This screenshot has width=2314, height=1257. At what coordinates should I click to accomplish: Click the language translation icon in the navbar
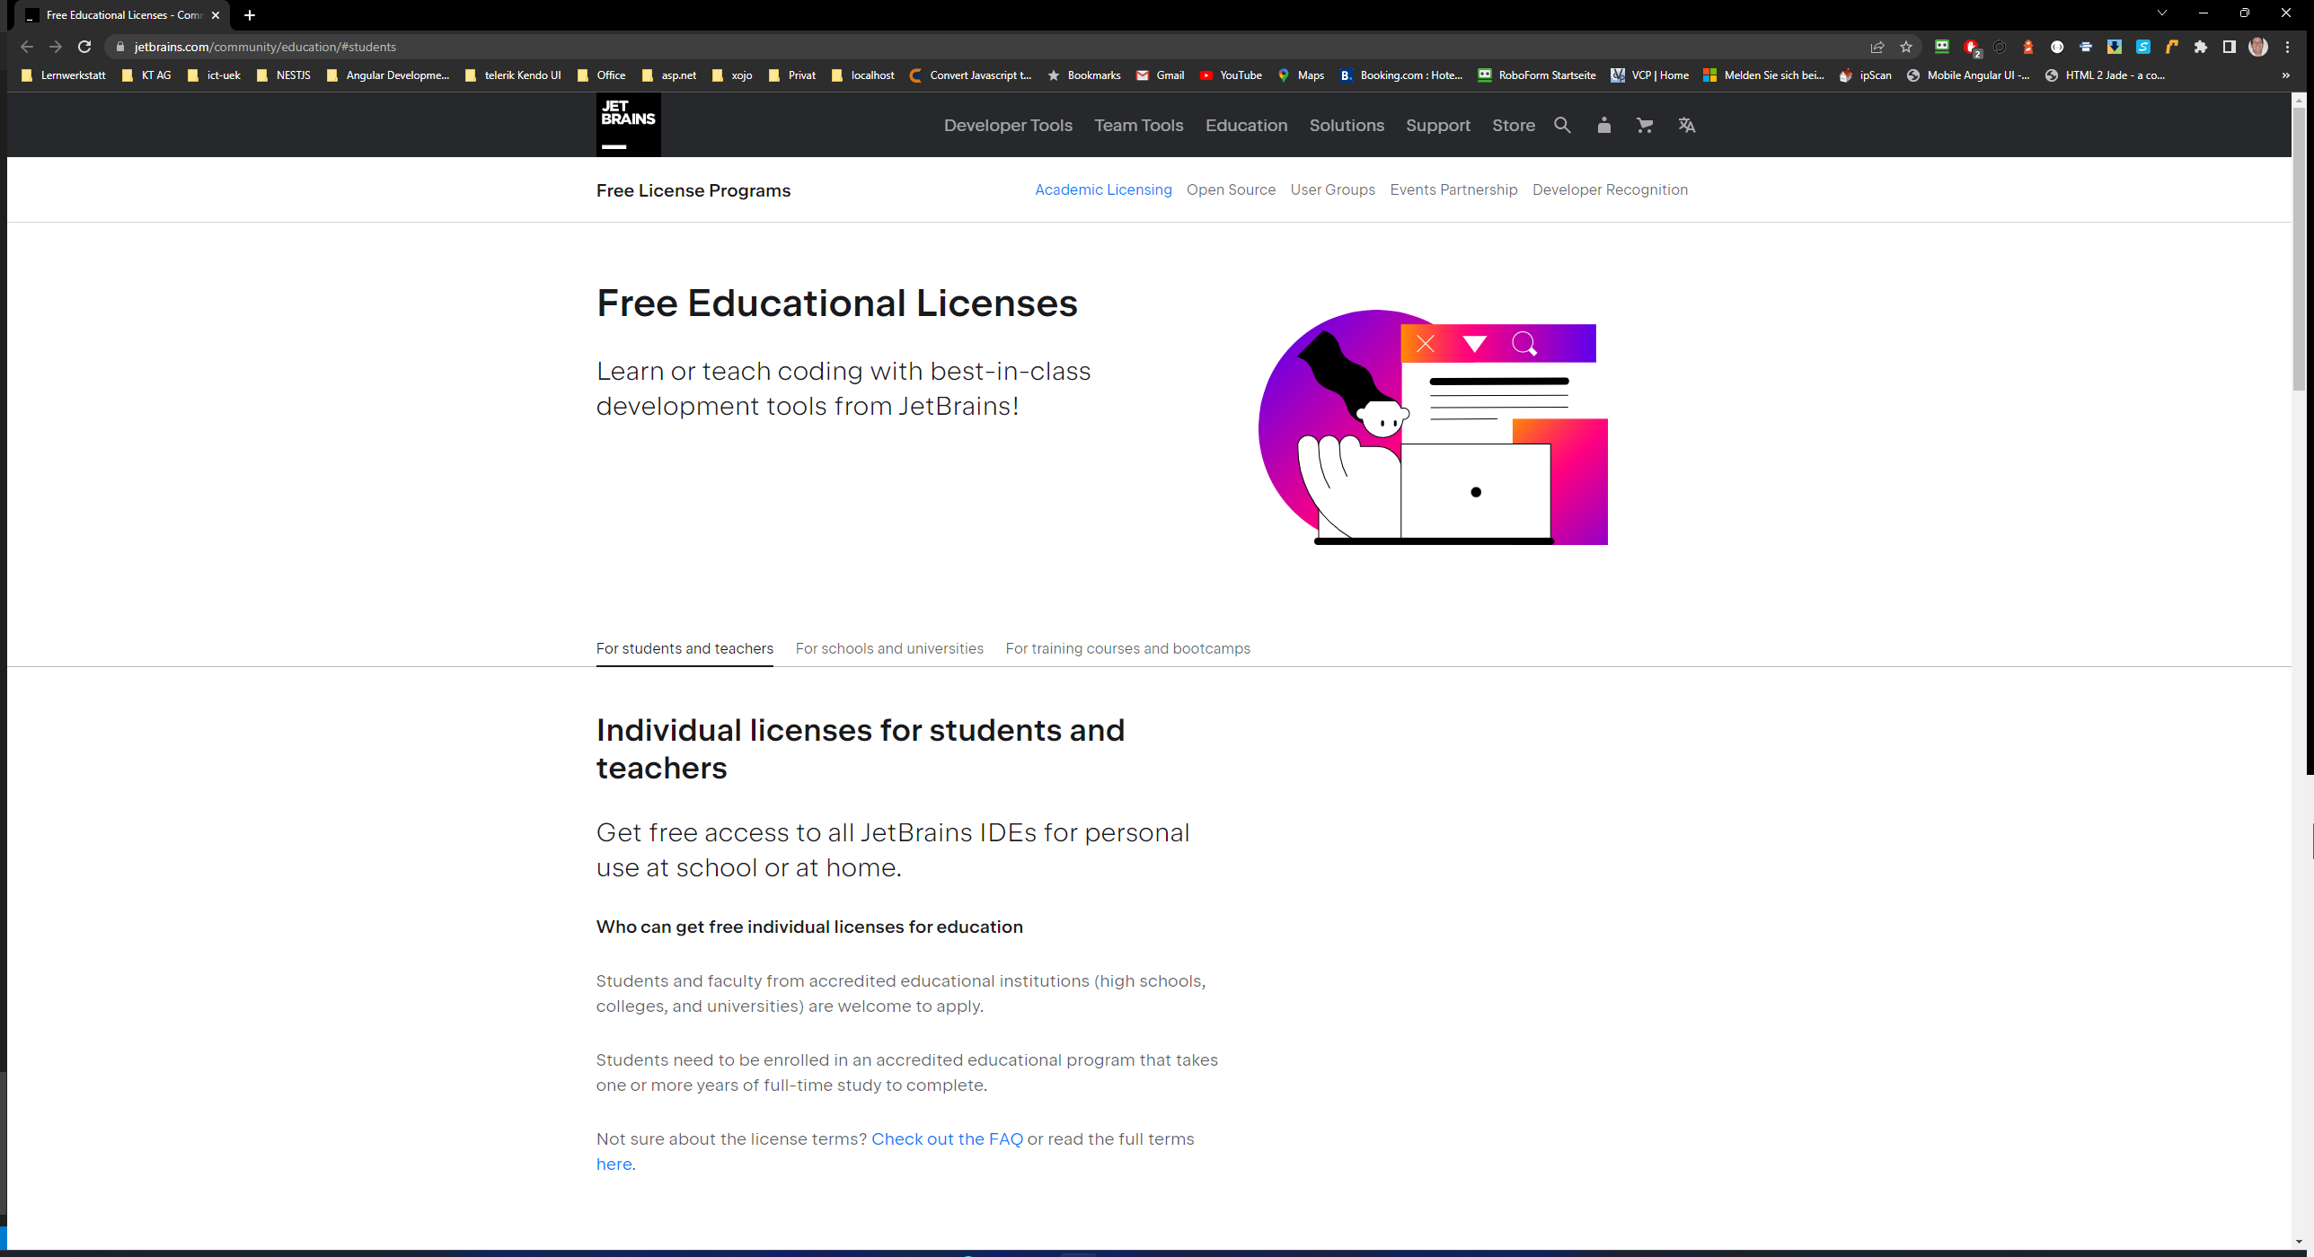tap(1686, 125)
